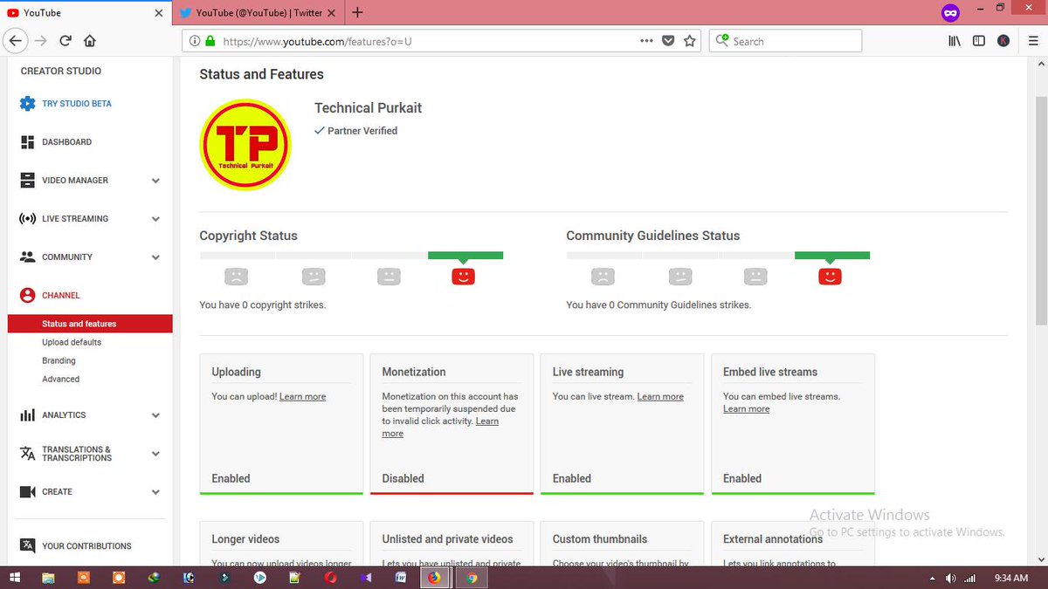This screenshot has height=589, width=1048.
Task: Open the Try Studio Beta link
Action: pos(77,104)
